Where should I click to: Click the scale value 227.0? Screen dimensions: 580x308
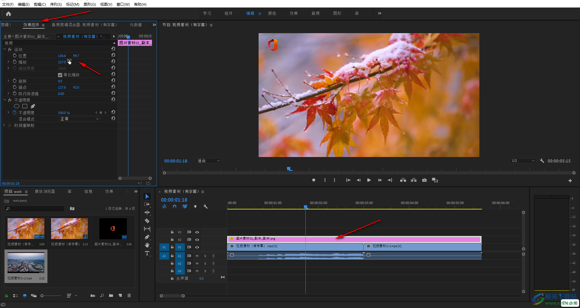point(62,62)
